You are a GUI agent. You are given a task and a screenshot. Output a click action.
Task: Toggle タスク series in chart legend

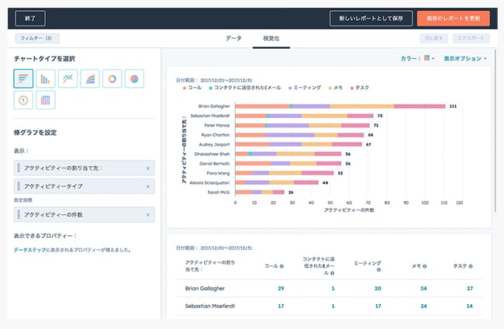click(x=360, y=88)
